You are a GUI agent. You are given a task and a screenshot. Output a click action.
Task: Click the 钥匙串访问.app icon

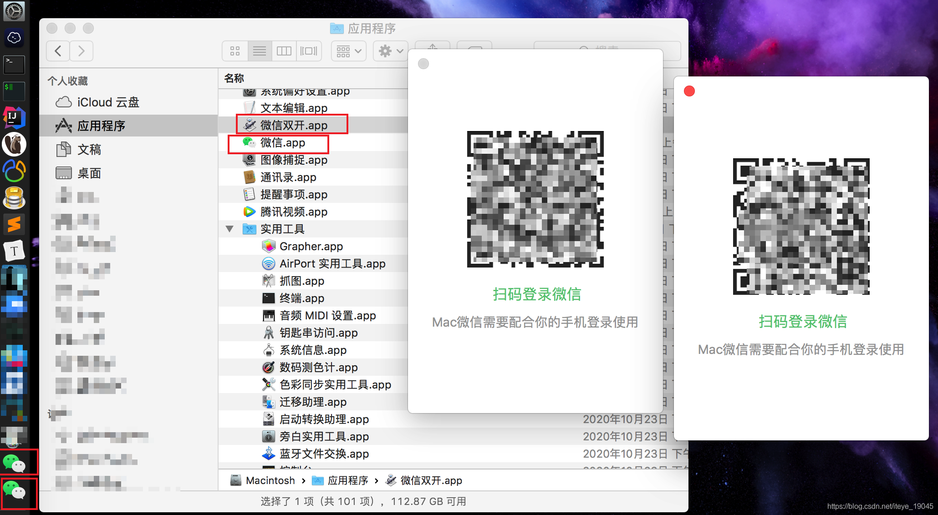click(x=269, y=333)
